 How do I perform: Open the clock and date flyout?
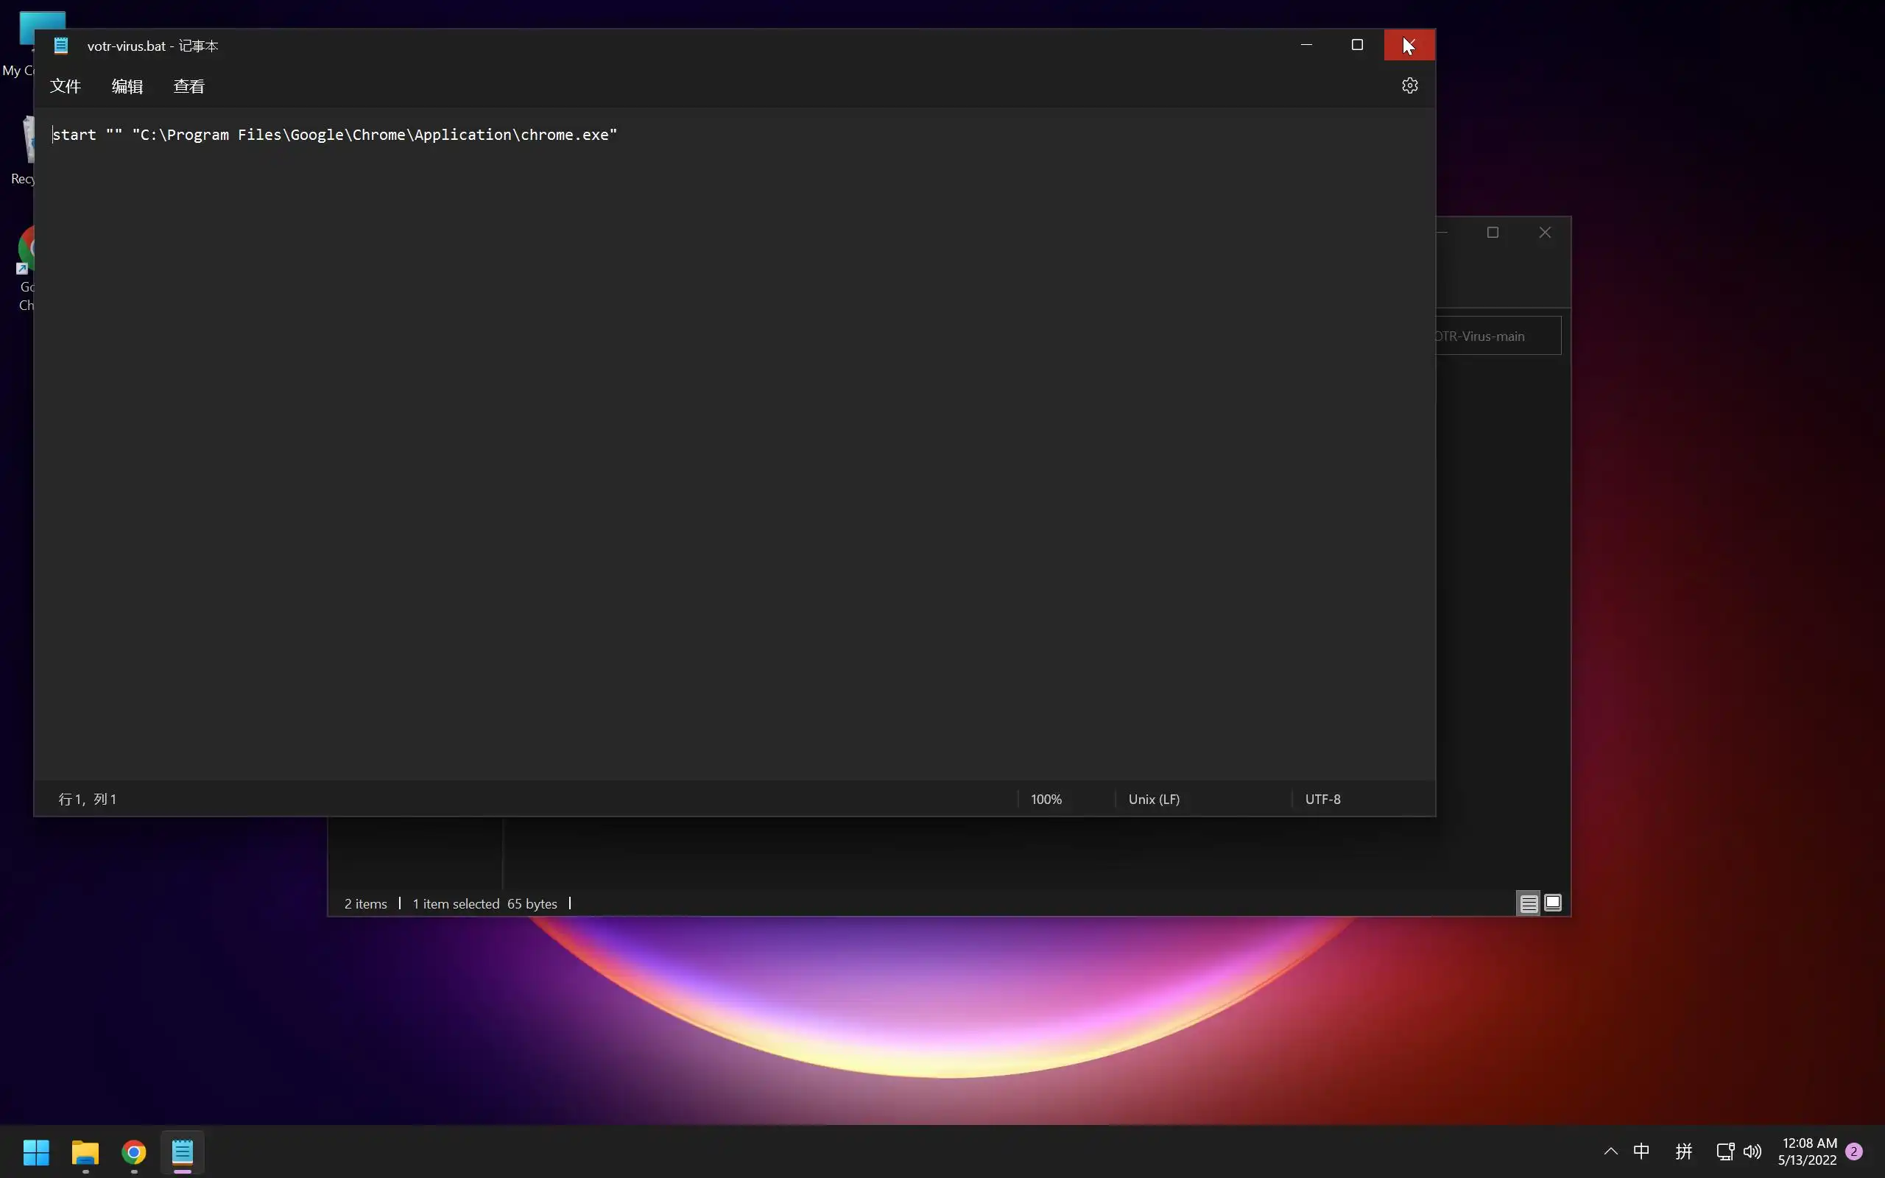(1808, 1151)
